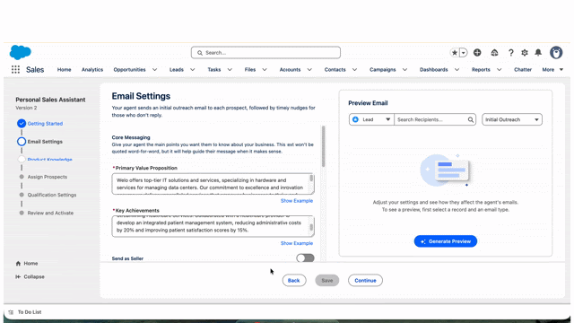Open the Contacts tab
The image size is (574, 323).
click(335, 70)
